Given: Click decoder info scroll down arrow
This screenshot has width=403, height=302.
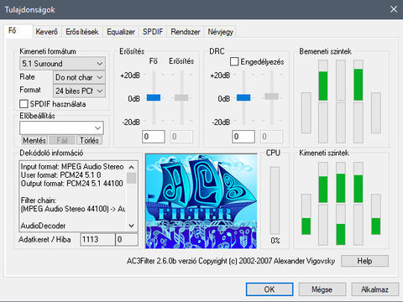Looking at the screenshot, I should click(132, 226).
